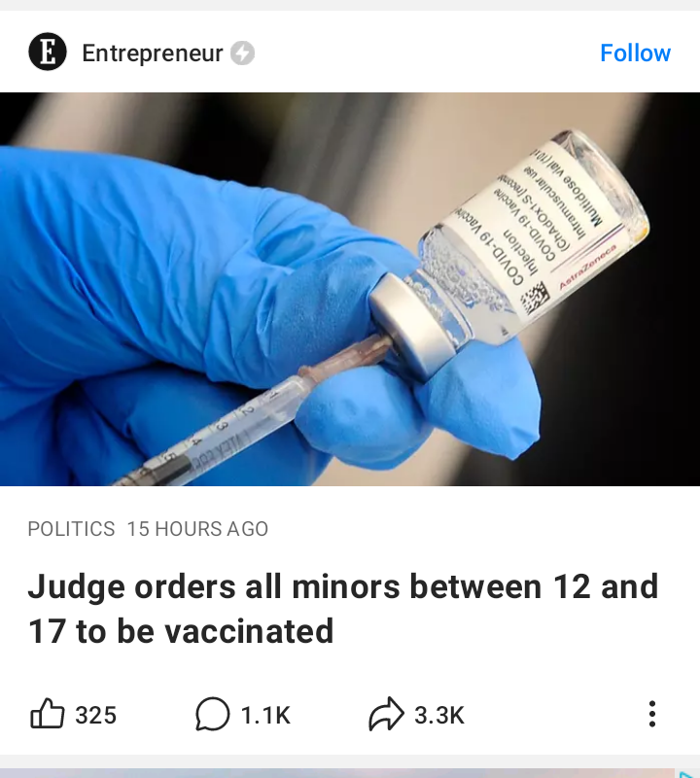
Task: Share the article using the arrow icon
Action: point(386,714)
